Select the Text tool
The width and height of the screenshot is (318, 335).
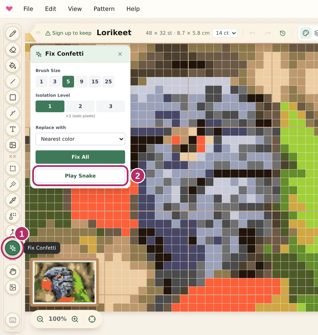[13, 129]
